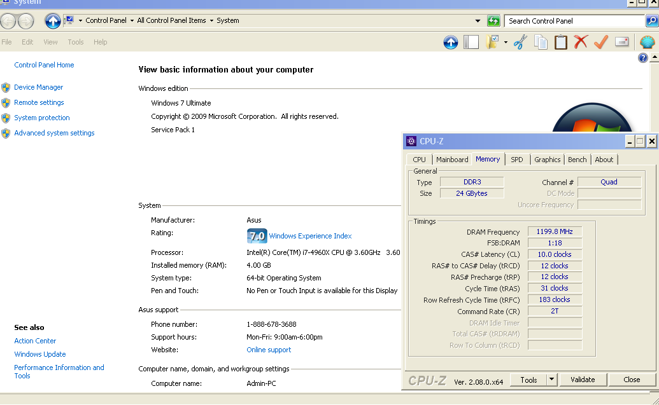
Task: Click shield icon beside Advanced system settings
Action: tap(6, 134)
